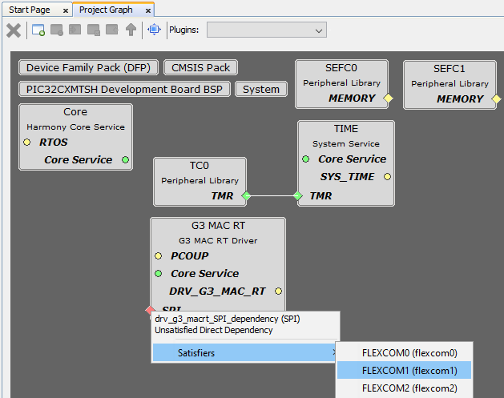Open the Plugins dropdown
Image resolution: width=504 pixels, height=398 pixels.
pyautogui.click(x=267, y=30)
